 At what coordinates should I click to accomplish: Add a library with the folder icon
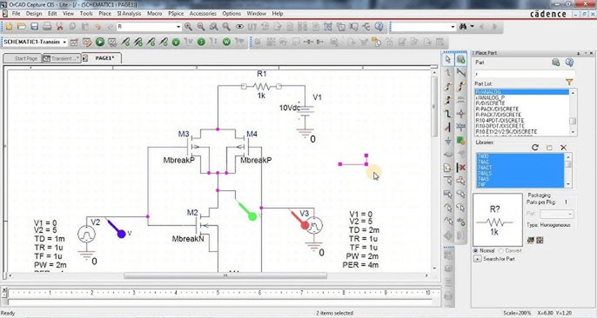(549, 147)
